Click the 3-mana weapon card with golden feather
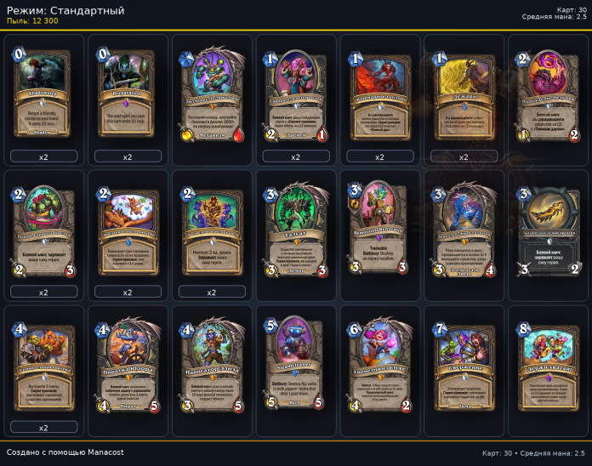Viewport: 592px width, 466px height. point(549,232)
